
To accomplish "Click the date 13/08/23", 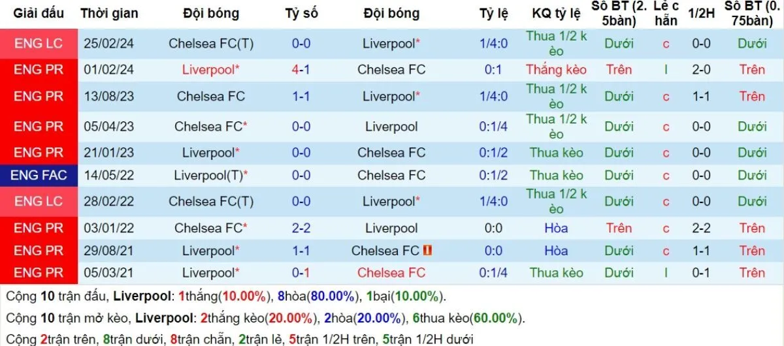I will [109, 96].
